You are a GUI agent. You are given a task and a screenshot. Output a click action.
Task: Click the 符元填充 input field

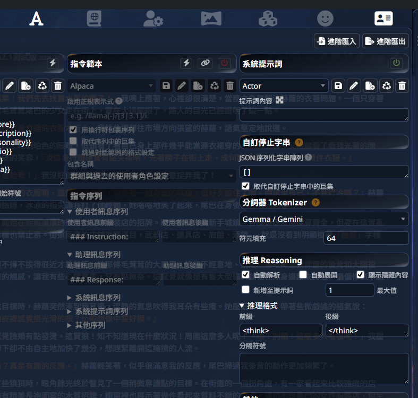click(365, 238)
